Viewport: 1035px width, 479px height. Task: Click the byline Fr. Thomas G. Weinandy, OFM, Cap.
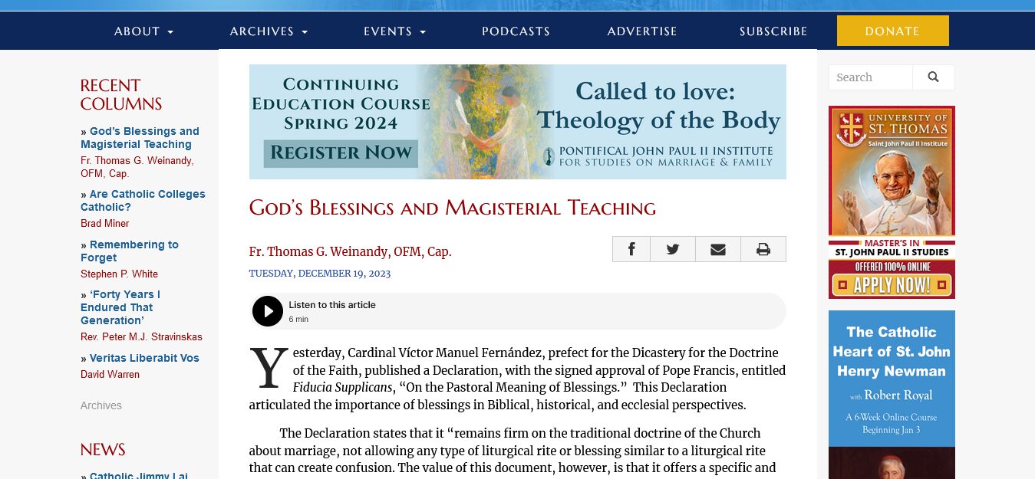pyautogui.click(x=351, y=251)
